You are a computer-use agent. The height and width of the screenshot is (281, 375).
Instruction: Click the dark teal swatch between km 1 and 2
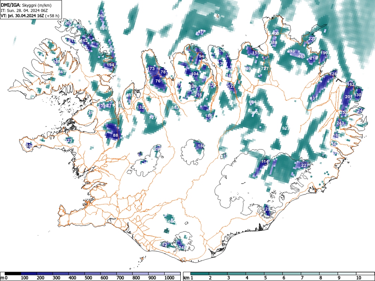(200, 274)
